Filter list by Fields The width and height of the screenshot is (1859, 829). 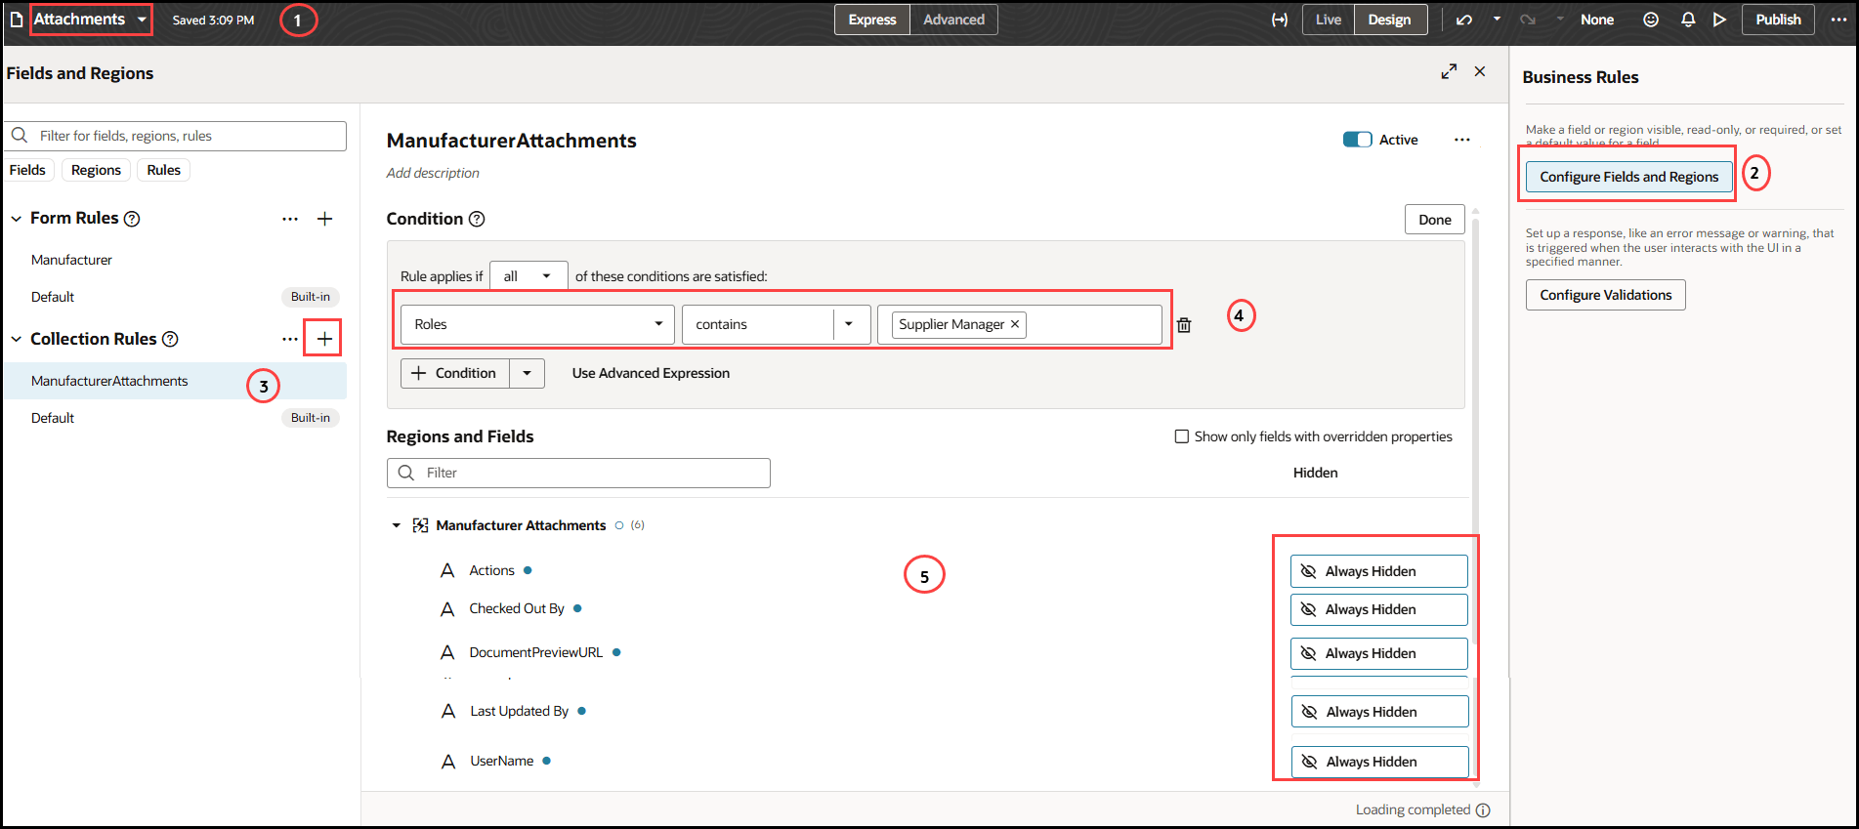(27, 170)
